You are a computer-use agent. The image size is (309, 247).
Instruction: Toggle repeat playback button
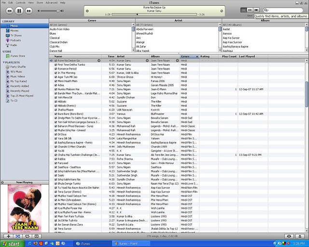(x=27, y=236)
